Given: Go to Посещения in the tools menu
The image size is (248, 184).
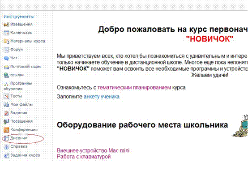Looking at the screenshot, I should (21, 121).
